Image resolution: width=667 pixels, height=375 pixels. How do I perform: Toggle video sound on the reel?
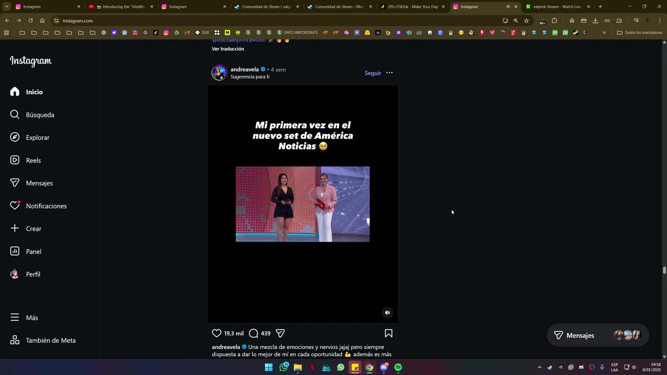[387, 312]
